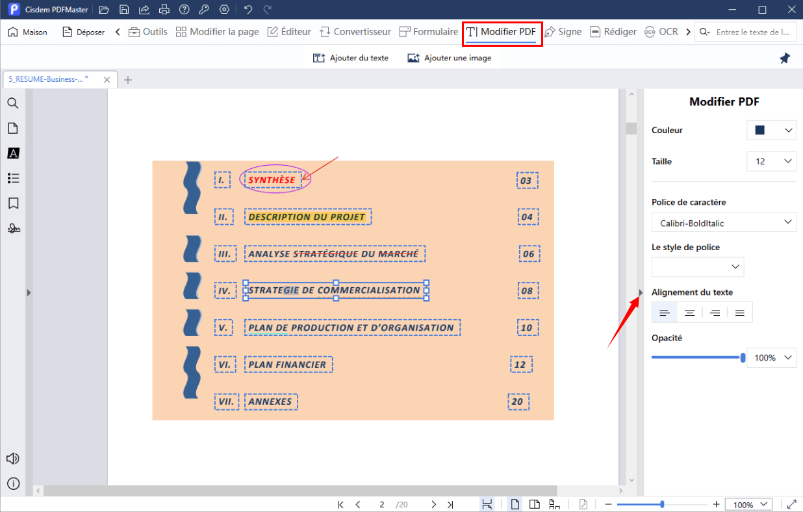
Task: Open the Modifier la page tab
Action: point(218,32)
